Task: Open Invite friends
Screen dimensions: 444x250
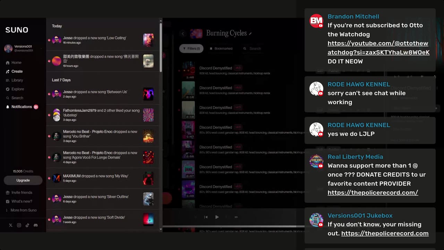Action: point(19,192)
